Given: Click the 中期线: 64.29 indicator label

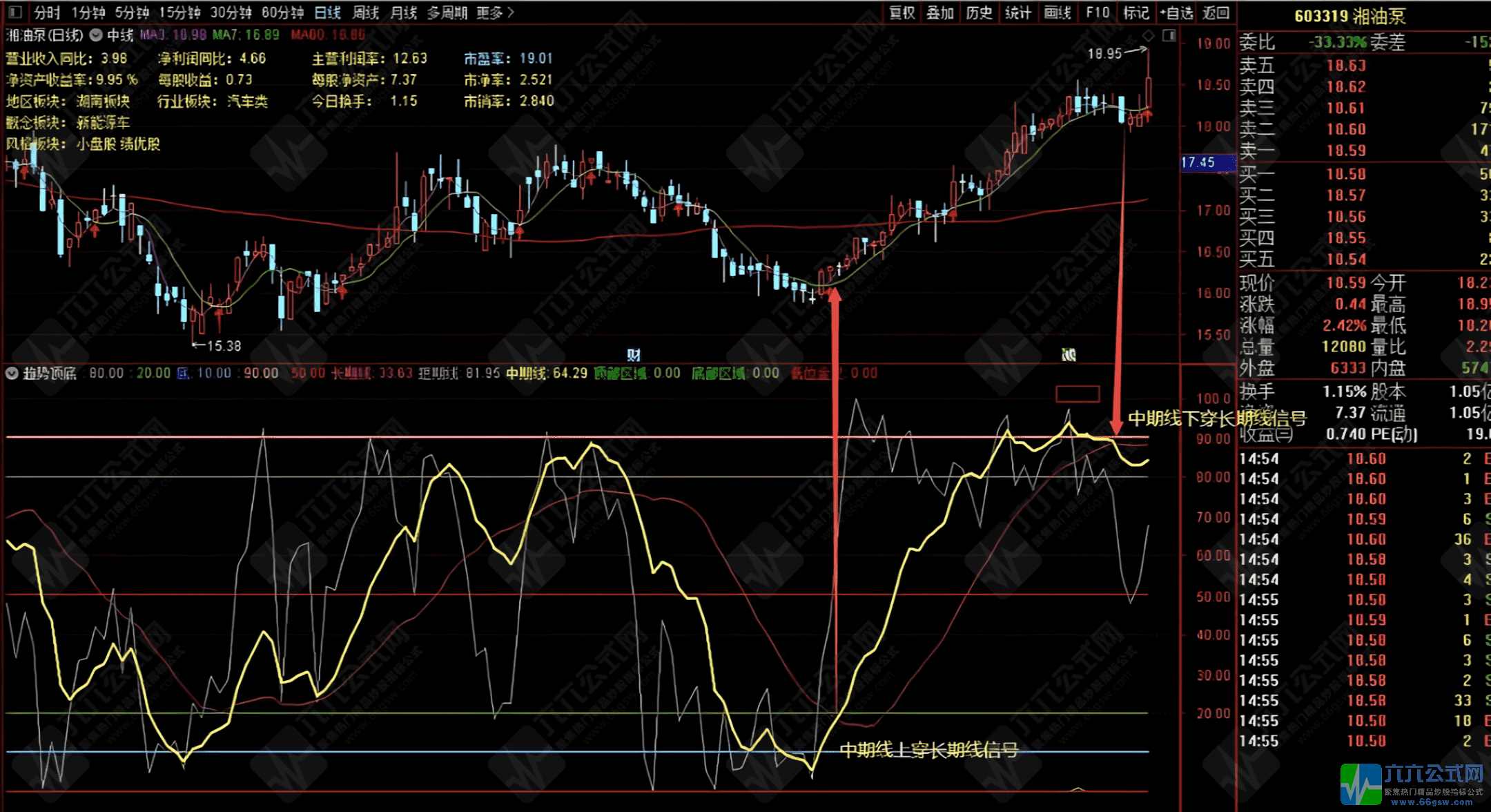Looking at the screenshot, I should pyautogui.click(x=547, y=374).
